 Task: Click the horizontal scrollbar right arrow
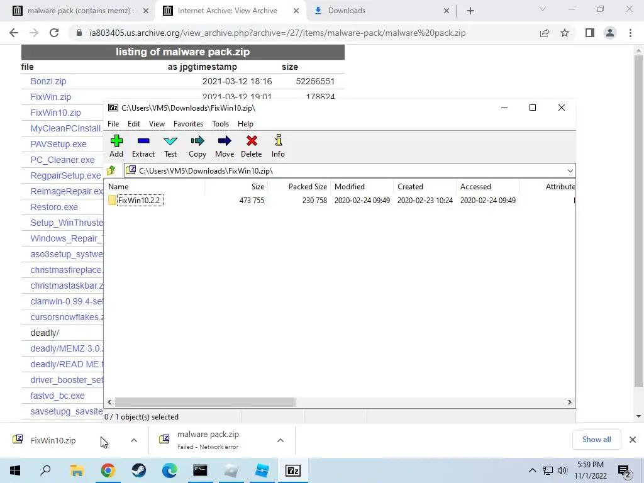pos(570,402)
